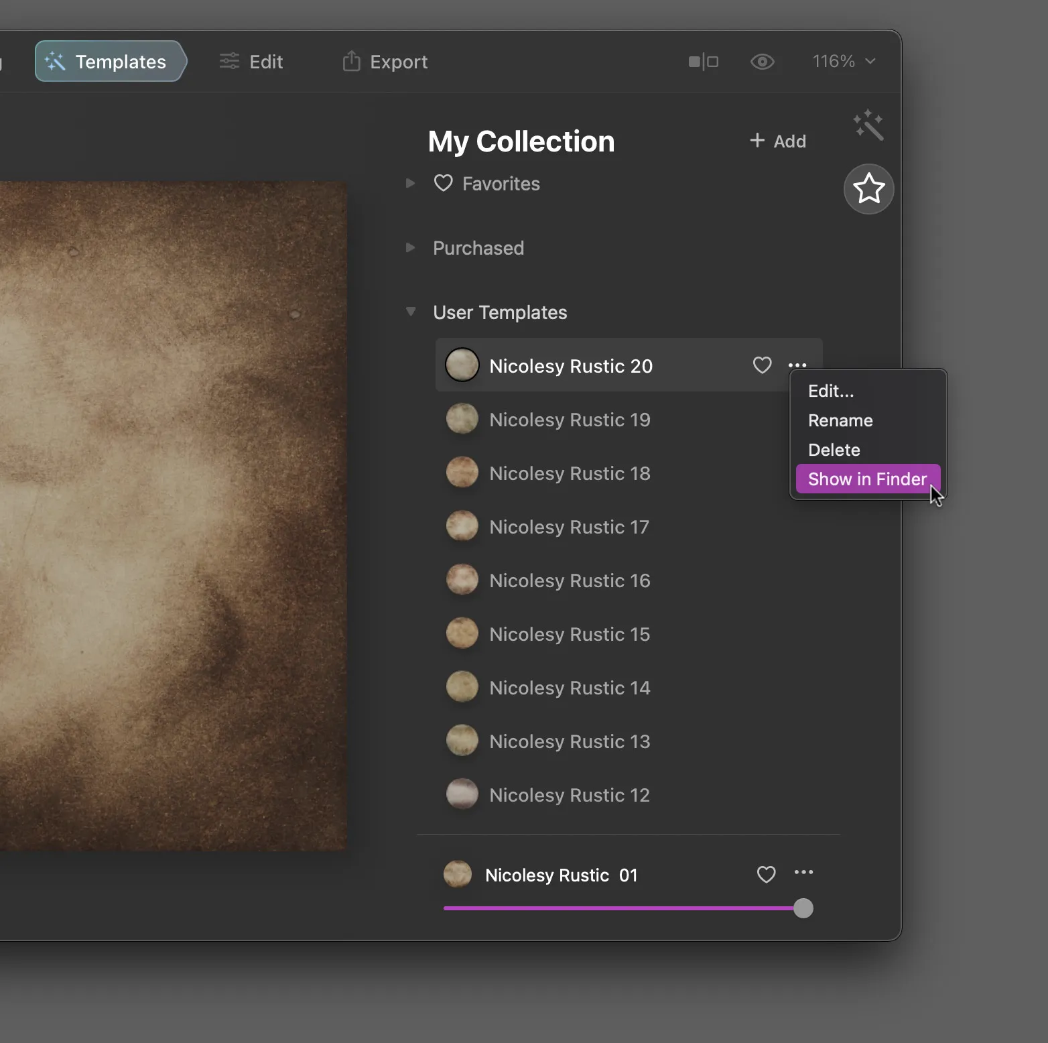Toggle the eye preview original icon
Image resolution: width=1048 pixels, height=1043 pixels.
pyautogui.click(x=762, y=62)
